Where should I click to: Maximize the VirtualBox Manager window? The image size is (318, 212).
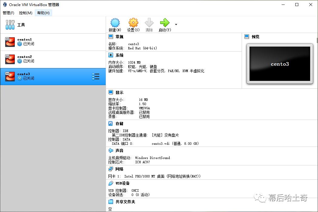click(297, 5)
